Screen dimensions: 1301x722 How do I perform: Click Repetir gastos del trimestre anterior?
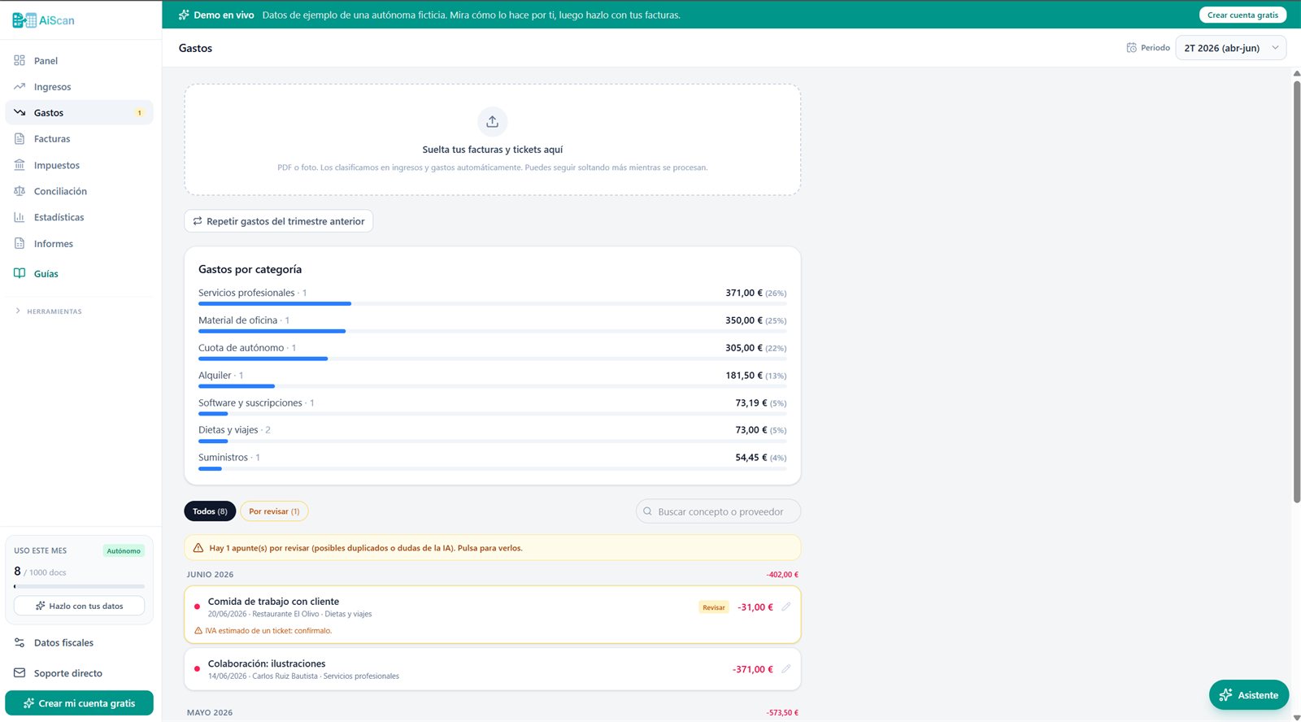pyautogui.click(x=278, y=221)
